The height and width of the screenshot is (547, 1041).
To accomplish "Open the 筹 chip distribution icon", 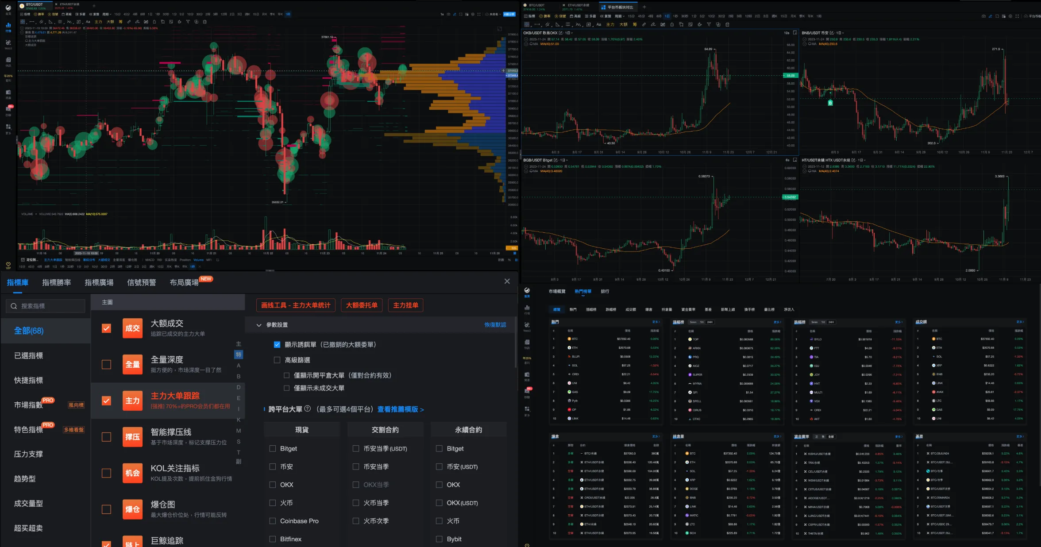I will [120, 21].
